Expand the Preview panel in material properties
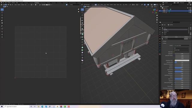 pos(165,41)
